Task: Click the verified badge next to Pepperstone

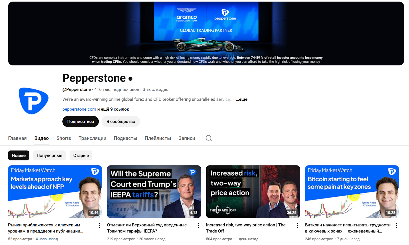Action: point(130,79)
